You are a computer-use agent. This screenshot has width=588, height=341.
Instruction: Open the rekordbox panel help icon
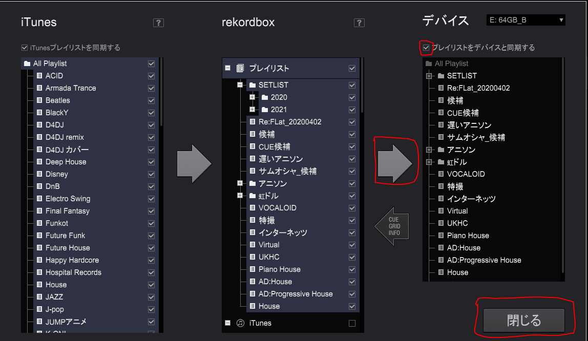pyautogui.click(x=359, y=23)
